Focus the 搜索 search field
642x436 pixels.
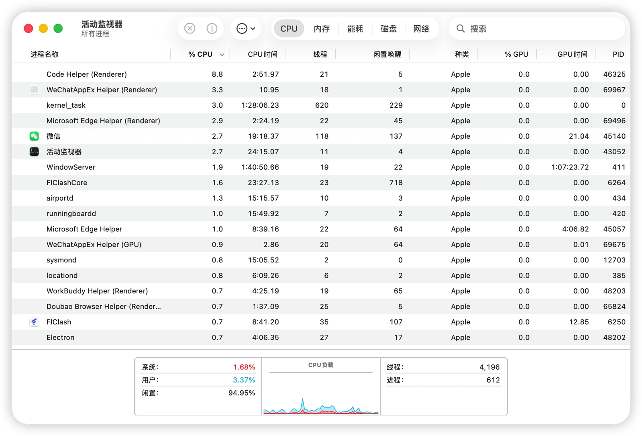coord(537,29)
